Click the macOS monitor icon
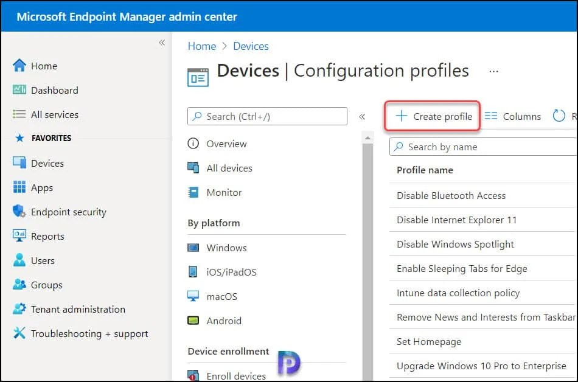 click(193, 296)
